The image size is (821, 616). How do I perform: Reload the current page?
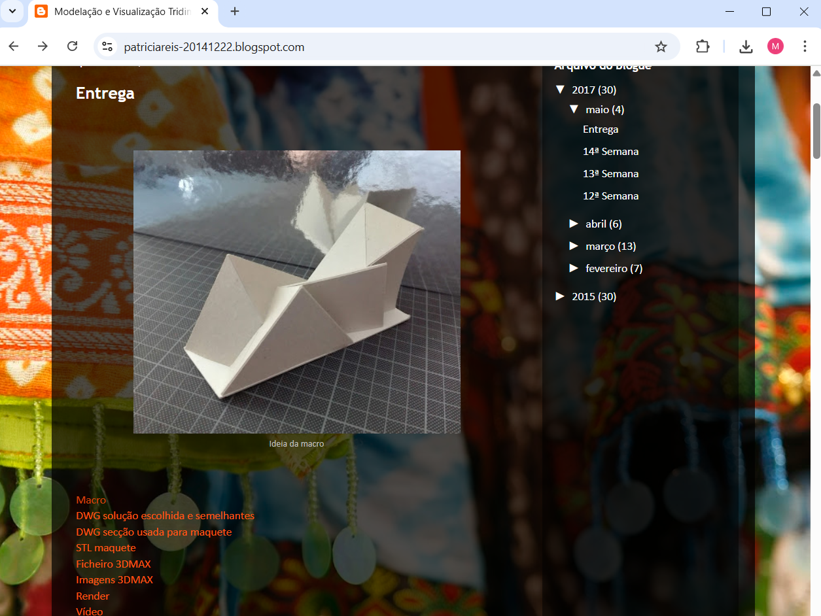pyautogui.click(x=73, y=46)
